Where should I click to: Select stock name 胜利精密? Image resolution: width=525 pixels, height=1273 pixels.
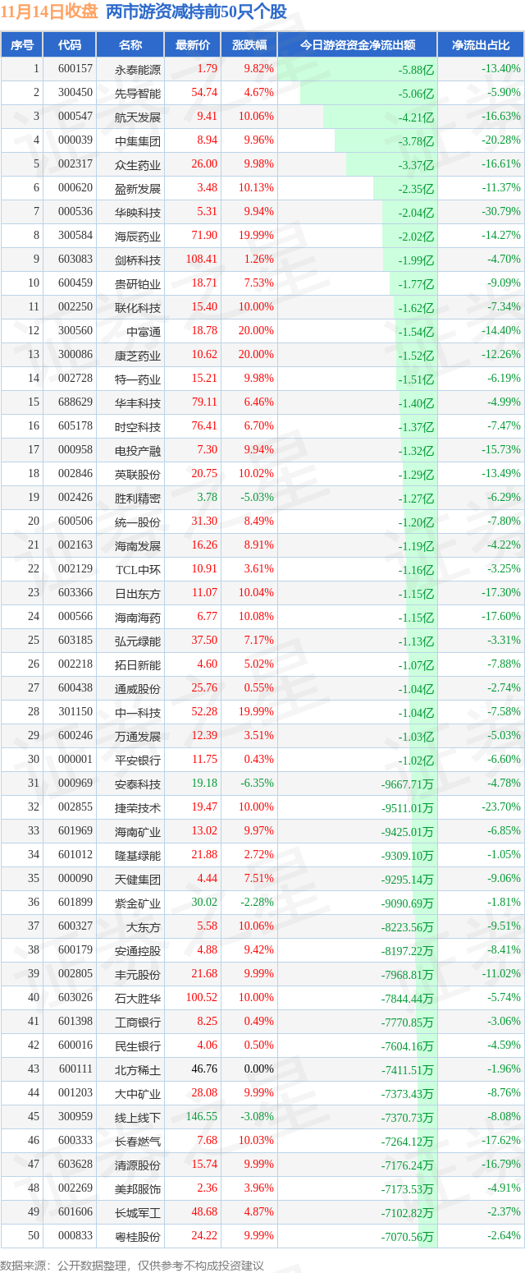pyautogui.click(x=138, y=498)
